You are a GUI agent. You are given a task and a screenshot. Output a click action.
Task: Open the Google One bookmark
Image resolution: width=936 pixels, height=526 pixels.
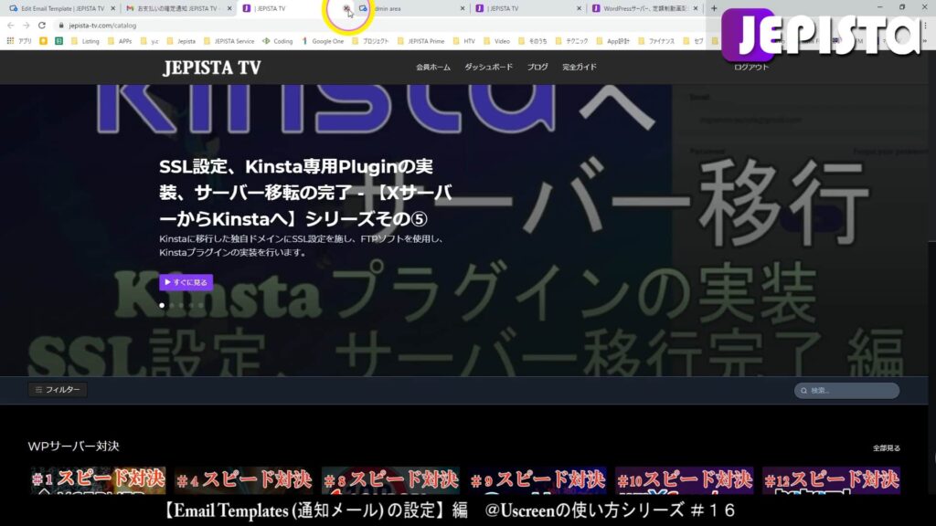[323, 41]
